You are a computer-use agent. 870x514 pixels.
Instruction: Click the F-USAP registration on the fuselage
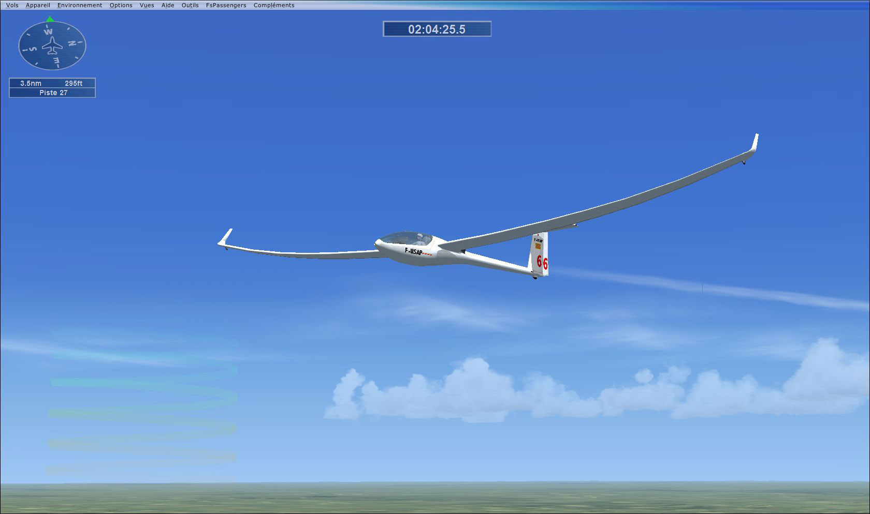pyautogui.click(x=413, y=250)
